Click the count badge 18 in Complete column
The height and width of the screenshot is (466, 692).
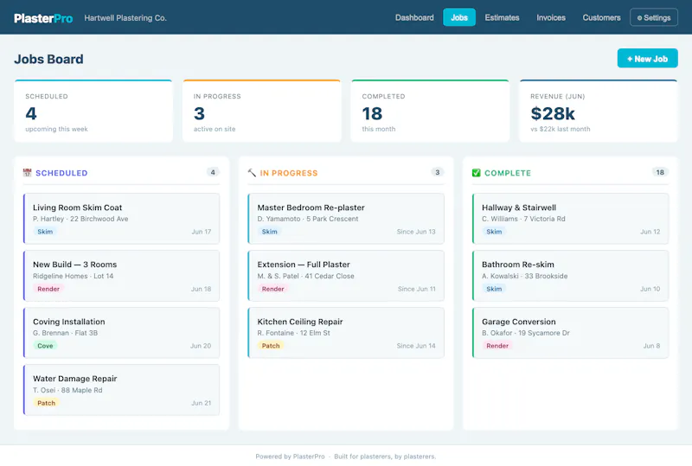pyautogui.click(x=660, y=172)
